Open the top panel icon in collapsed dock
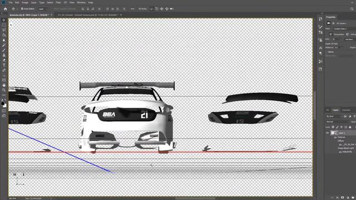Image resolution: width=356 pixels, height=200 pixels. 320,19
